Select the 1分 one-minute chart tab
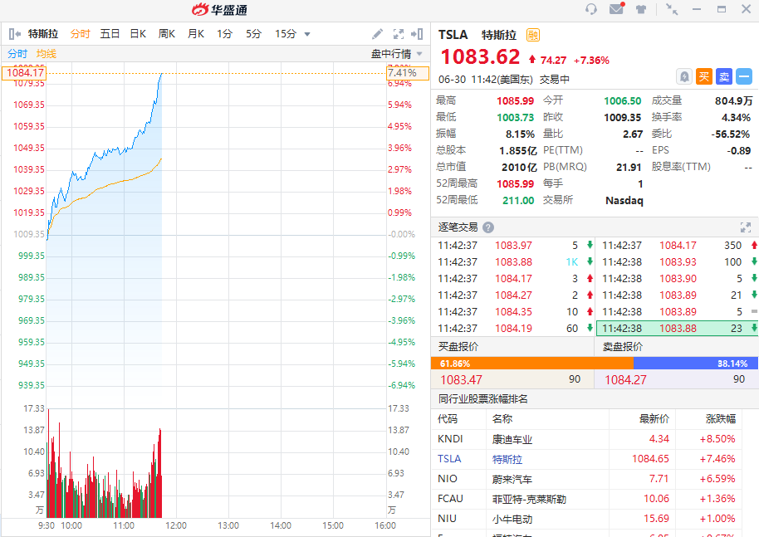The image size is (759, 537). click(x=224, y=34)
